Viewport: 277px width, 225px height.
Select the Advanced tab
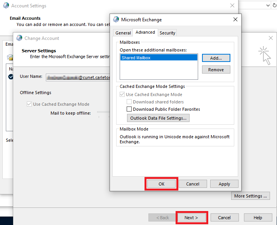coord(145,32)
